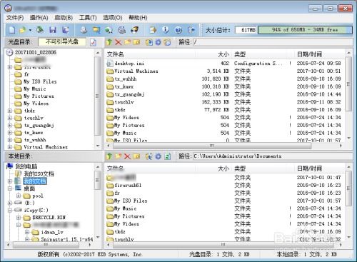Expand Virtual Machines node in disc tree
Image resolution: width=357 pixels, height=262 pixels.
(x=10, y=147)
